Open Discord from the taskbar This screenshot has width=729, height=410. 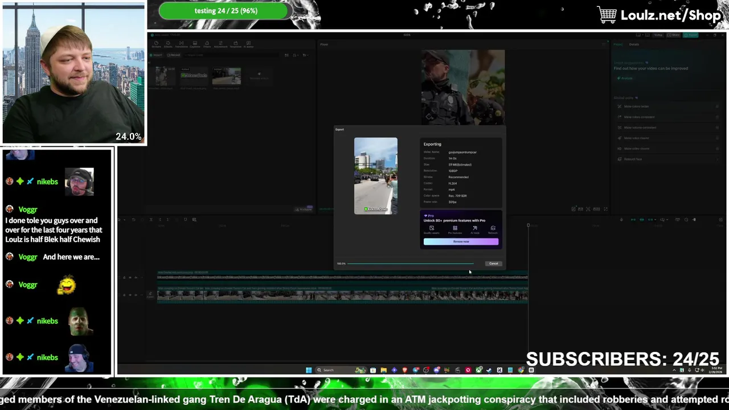[436, 370]
